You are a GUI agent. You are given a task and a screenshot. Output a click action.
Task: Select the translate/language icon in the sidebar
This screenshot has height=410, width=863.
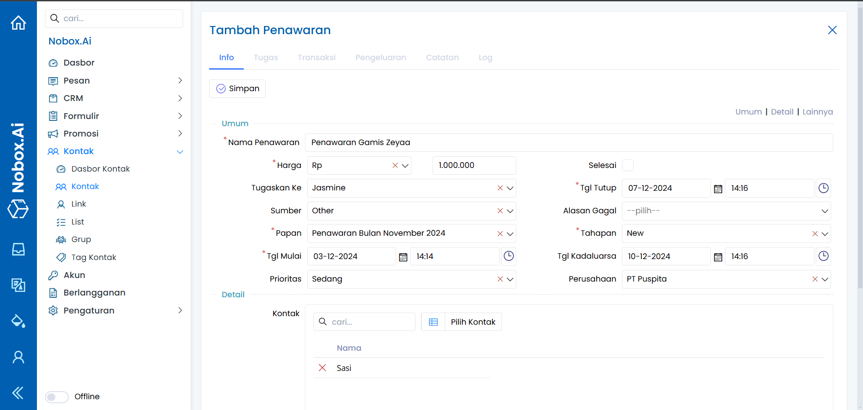tap(18, 285)
